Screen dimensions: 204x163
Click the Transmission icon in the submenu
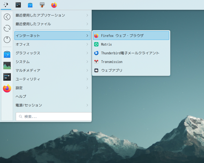[96, 62]
